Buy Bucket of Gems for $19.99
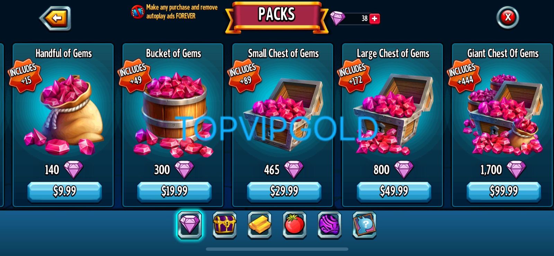 (x=174, y=191)
